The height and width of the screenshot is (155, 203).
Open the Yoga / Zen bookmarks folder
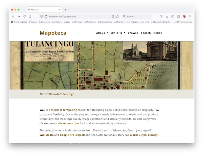pyautogui.click(x=134, y=22)
